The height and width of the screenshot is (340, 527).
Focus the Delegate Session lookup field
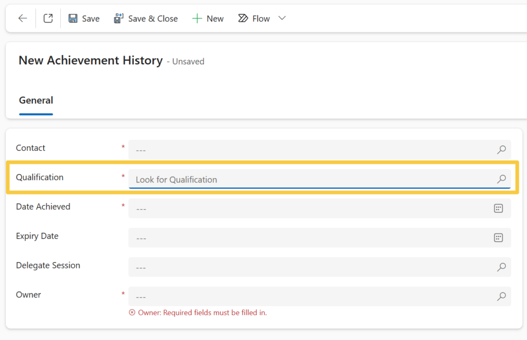tap(309, 267)
